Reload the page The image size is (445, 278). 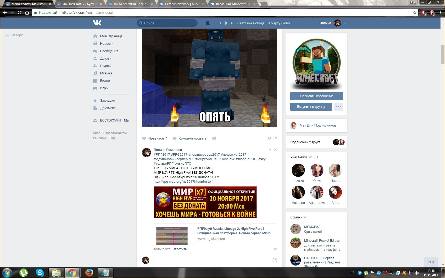[x=19, y=12]
